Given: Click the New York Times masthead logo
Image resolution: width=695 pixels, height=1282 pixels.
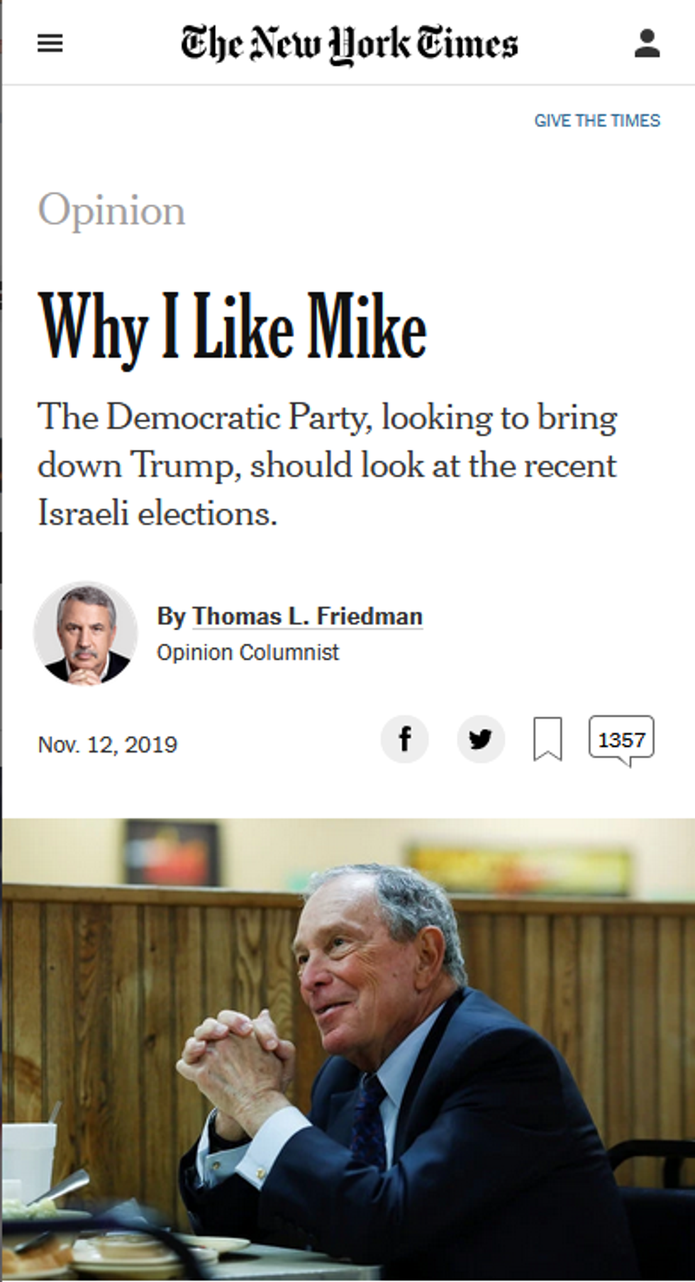Looking at the screenshot, I should (349, 43).
